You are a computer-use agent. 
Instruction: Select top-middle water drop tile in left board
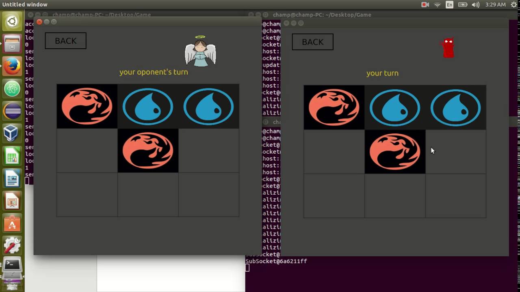pos(148,106)
